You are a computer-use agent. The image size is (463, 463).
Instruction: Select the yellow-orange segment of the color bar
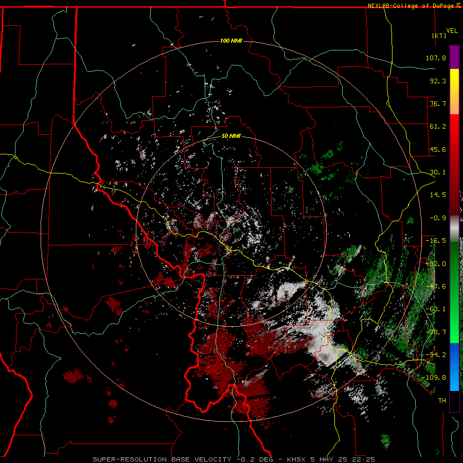click(x=454, y=92)
